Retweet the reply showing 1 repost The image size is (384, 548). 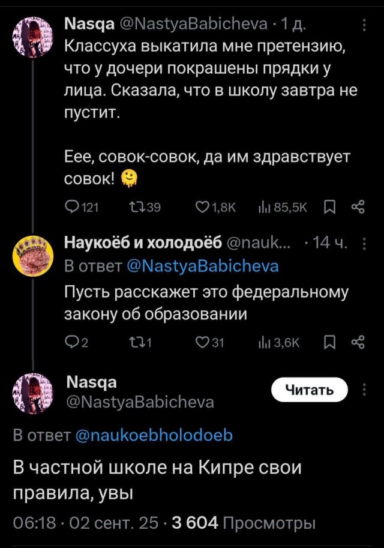pos(138,340)
